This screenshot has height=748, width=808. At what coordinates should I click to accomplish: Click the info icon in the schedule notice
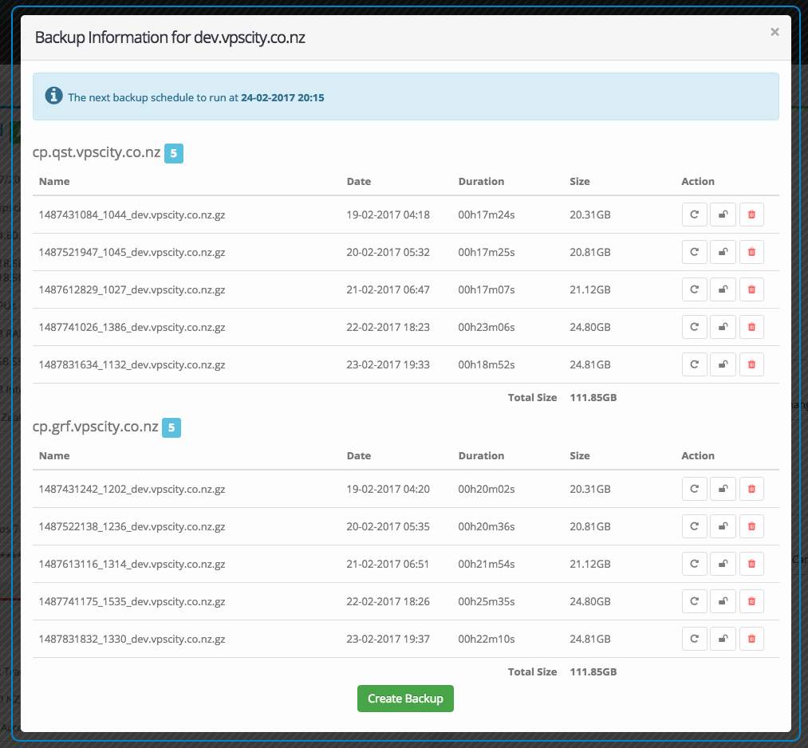[53, 96]
